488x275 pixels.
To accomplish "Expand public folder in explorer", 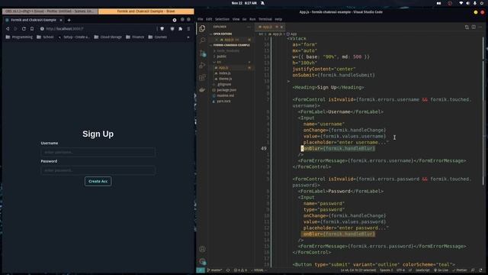I will tap(222, 57).
